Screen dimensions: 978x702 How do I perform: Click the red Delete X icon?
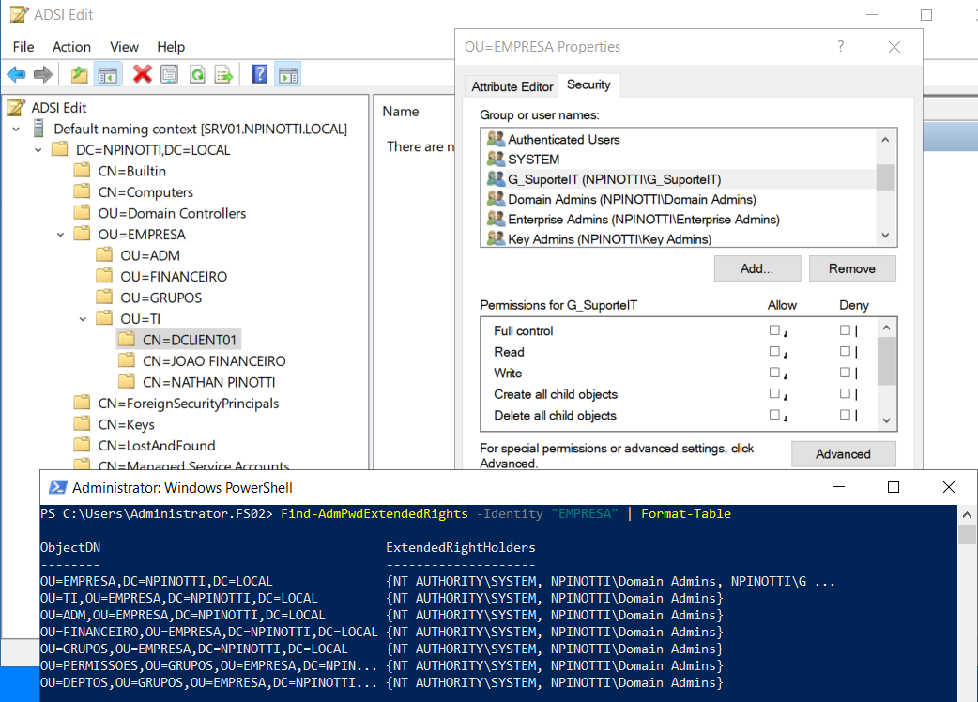point(143,74)
